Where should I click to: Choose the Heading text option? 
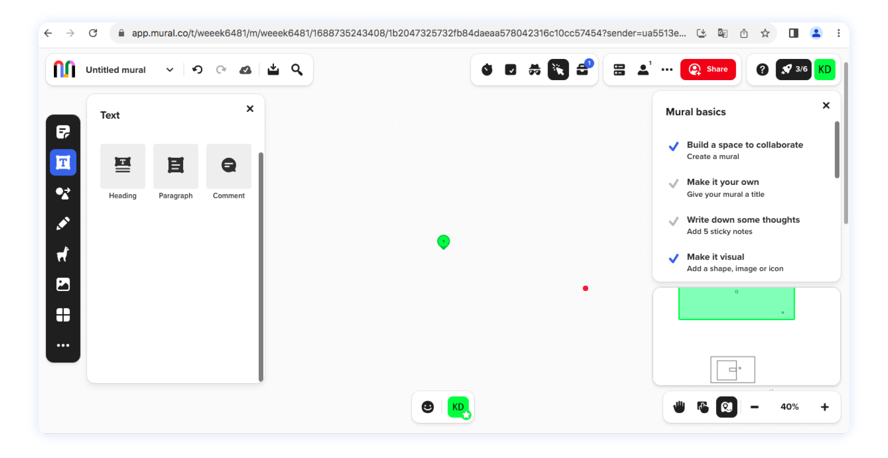(x=123, y=166)
